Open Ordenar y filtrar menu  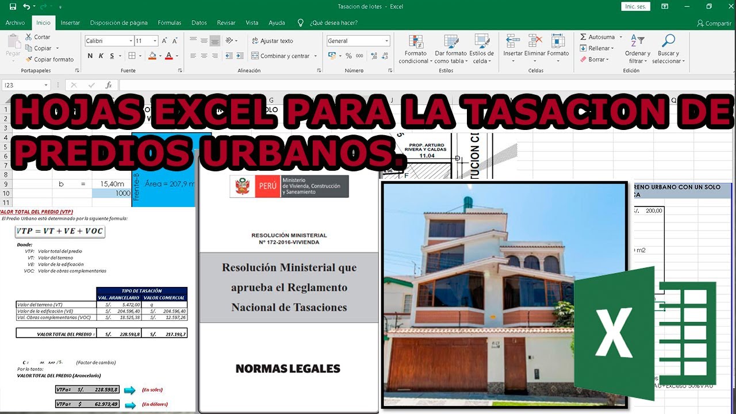coord(637,49)
